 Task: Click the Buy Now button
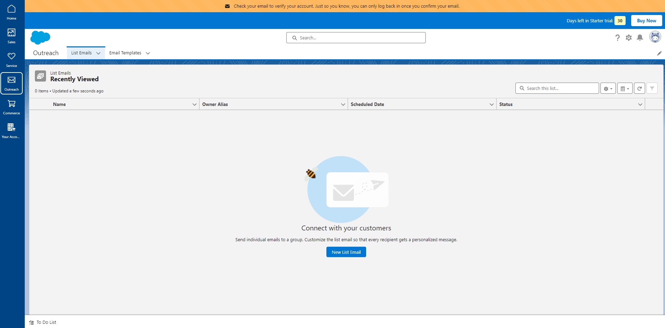click(647, 21)
